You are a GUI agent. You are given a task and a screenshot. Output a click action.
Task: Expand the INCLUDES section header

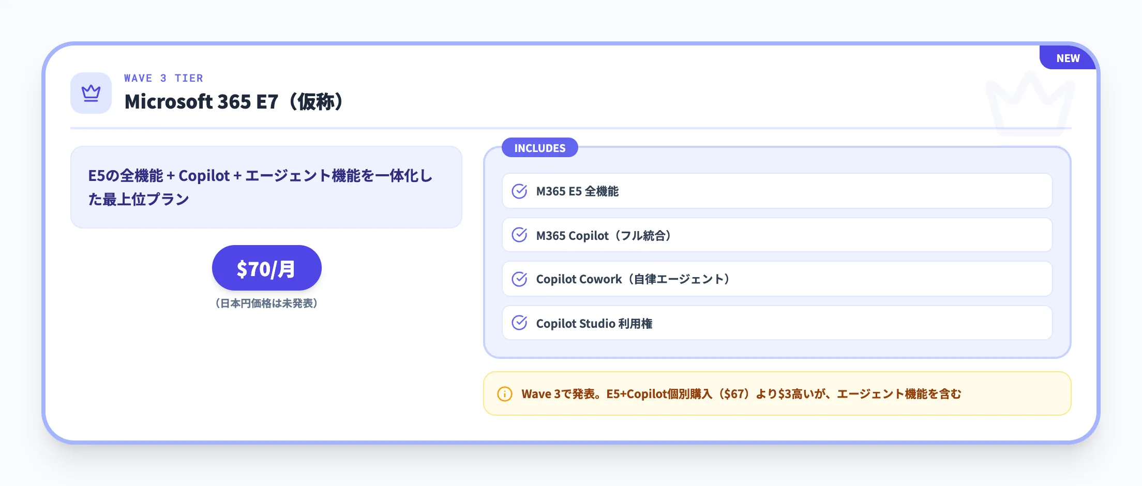540,148
